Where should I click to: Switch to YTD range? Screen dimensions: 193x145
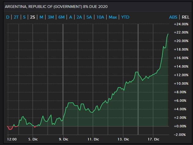(x=125, y=17)
